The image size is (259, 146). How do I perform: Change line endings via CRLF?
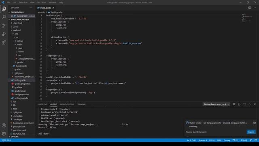pos(219,140)
